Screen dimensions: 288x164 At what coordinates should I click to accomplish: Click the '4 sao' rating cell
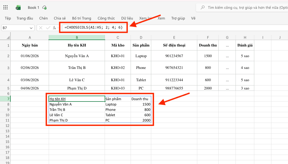click(x=245, y=68)
